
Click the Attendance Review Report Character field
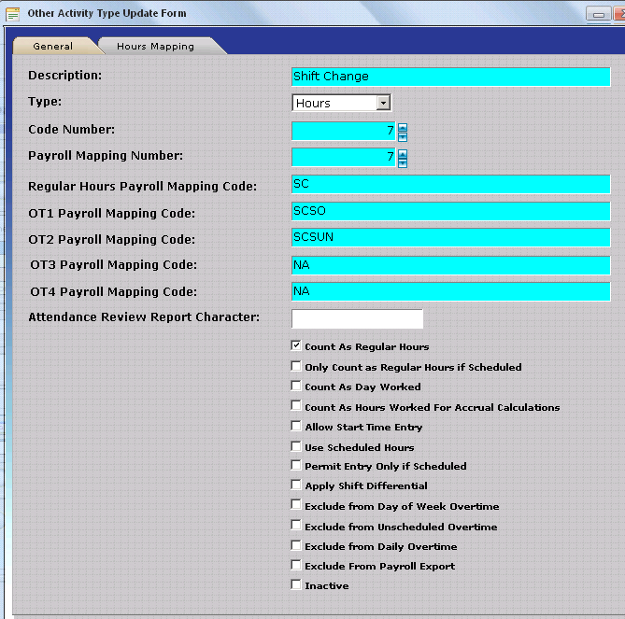coord(357,319)
